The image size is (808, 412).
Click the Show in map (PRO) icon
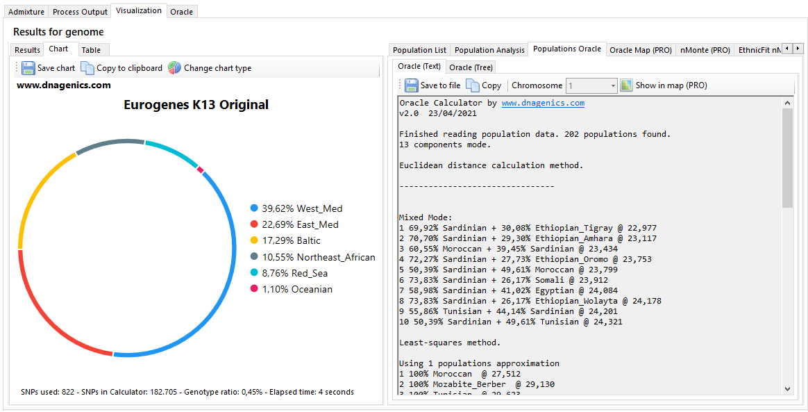(x=627, y=85)
